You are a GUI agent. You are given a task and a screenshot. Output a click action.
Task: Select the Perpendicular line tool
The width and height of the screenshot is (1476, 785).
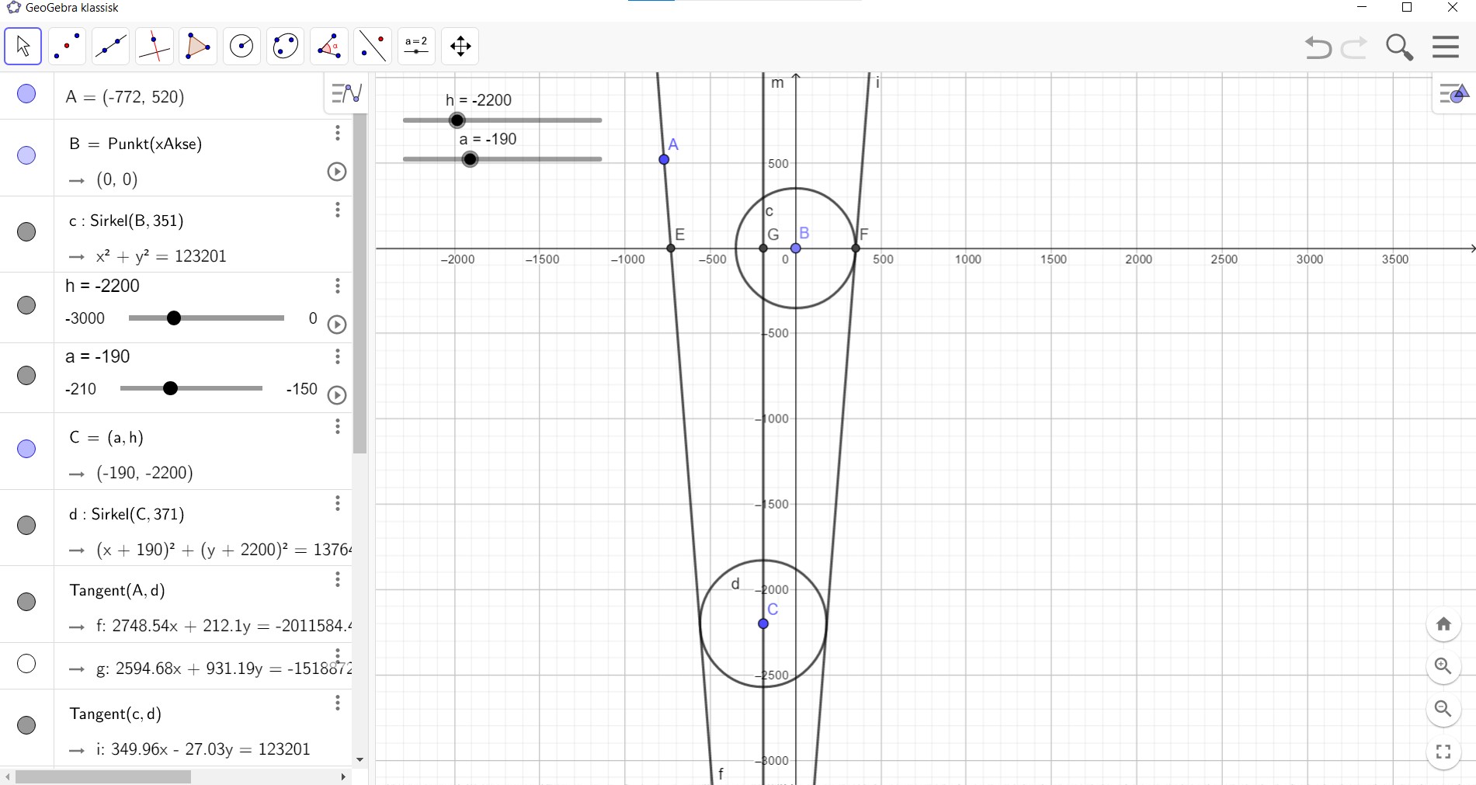[154, 46]
